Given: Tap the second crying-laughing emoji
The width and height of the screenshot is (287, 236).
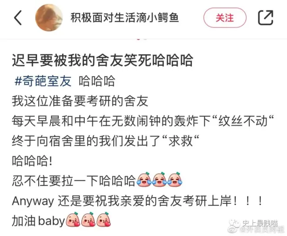Looking at the screenshot, I should click(x=160, y=180).
